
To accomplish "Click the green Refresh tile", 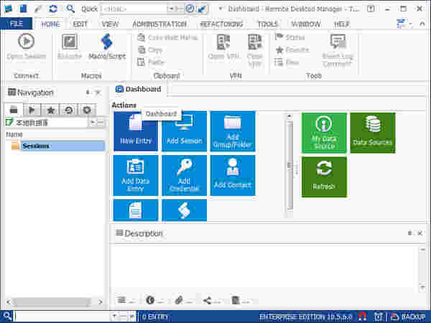I will tap(323, 177).
